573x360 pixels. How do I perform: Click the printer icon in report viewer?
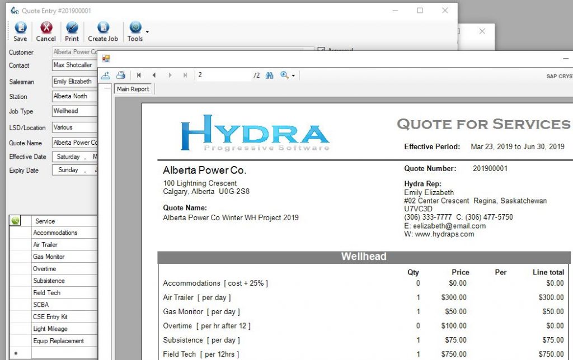coord(121,75)
